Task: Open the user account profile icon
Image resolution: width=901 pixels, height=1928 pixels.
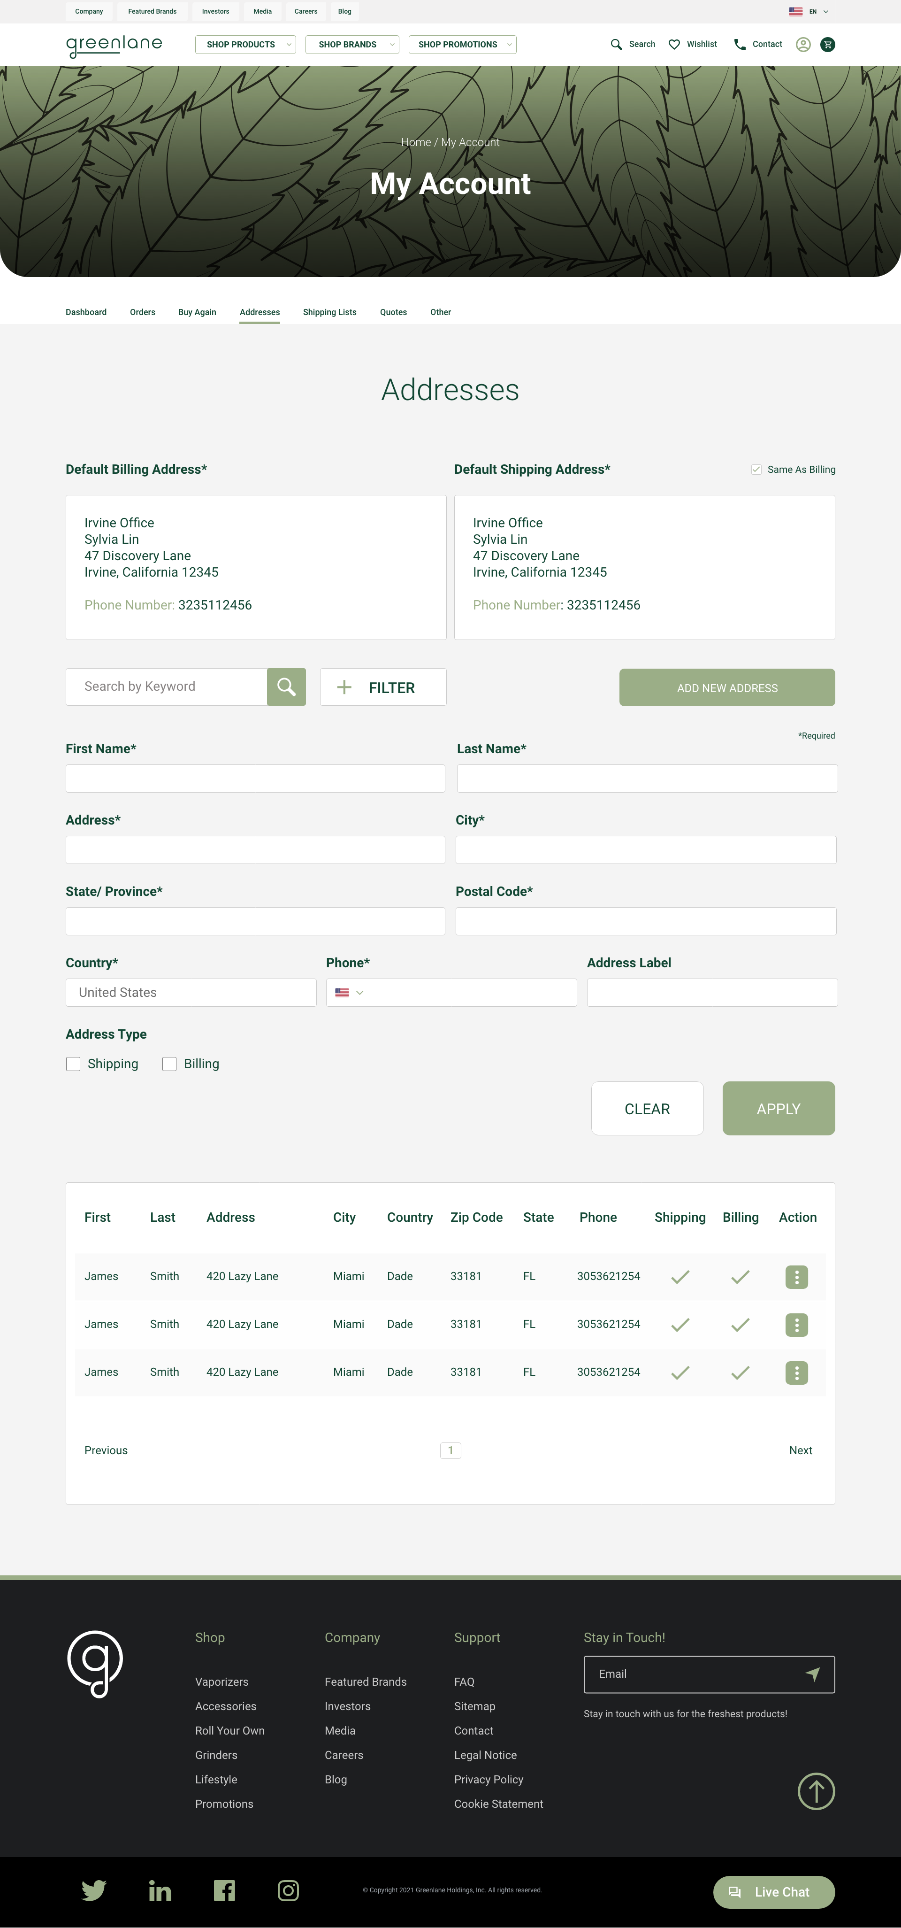Action: tap(803, 45)
